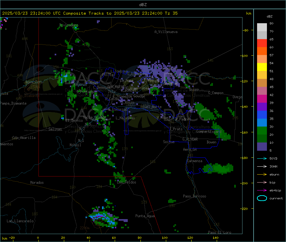Image resolution: width=286 pixels, height=242 pixels.
Task: Click the purple 5 dBZ color swatch
Action: [x=262, y=147]
